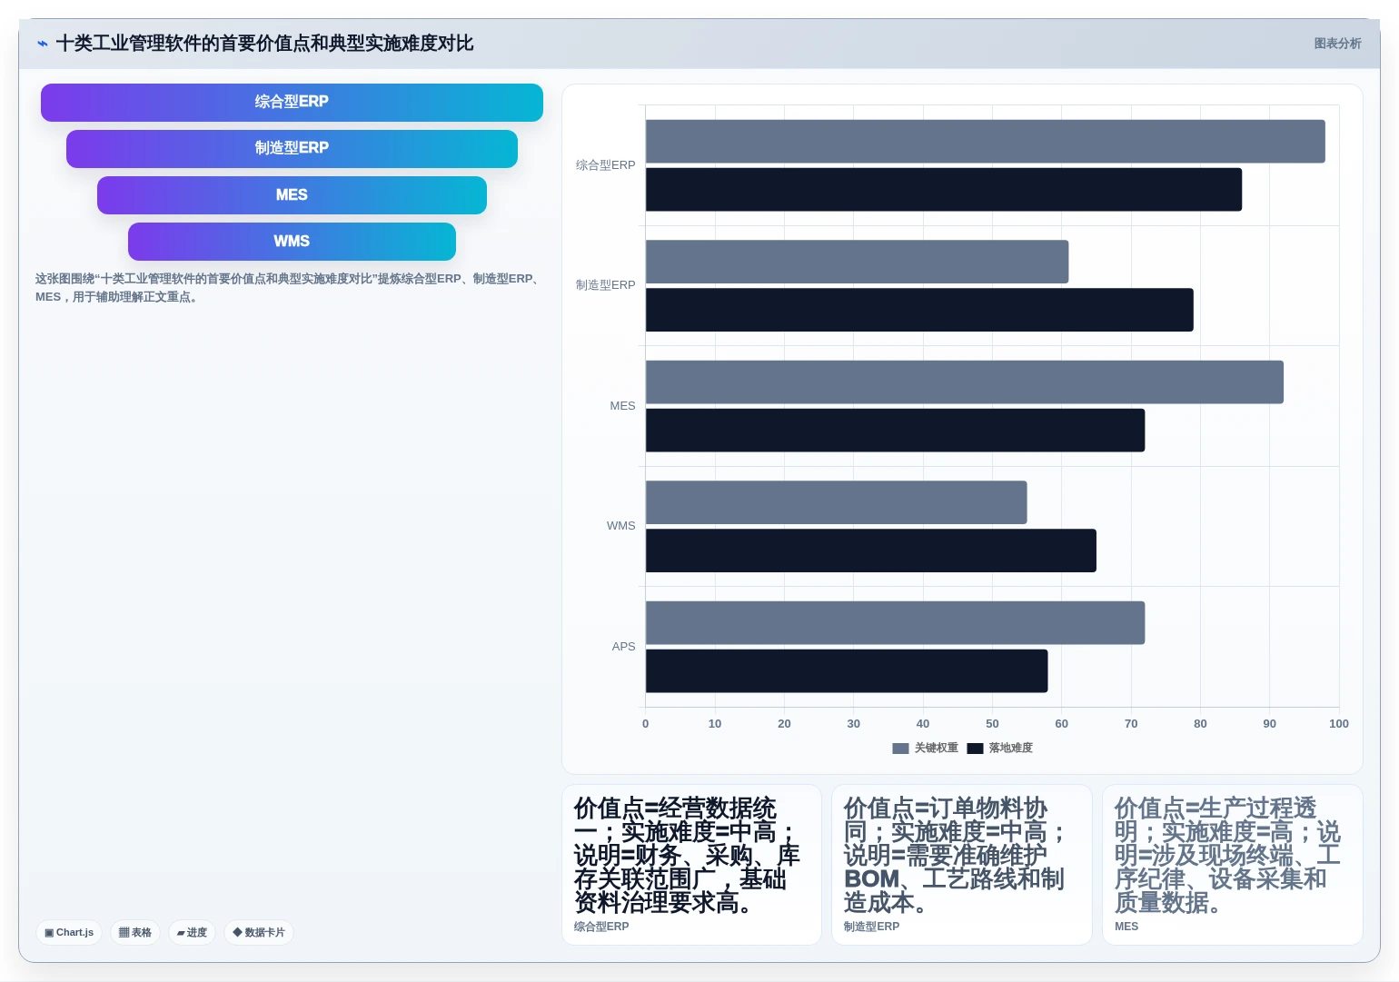
Task: Select the WMS funnel bar
Action: [x=292, y=242]
